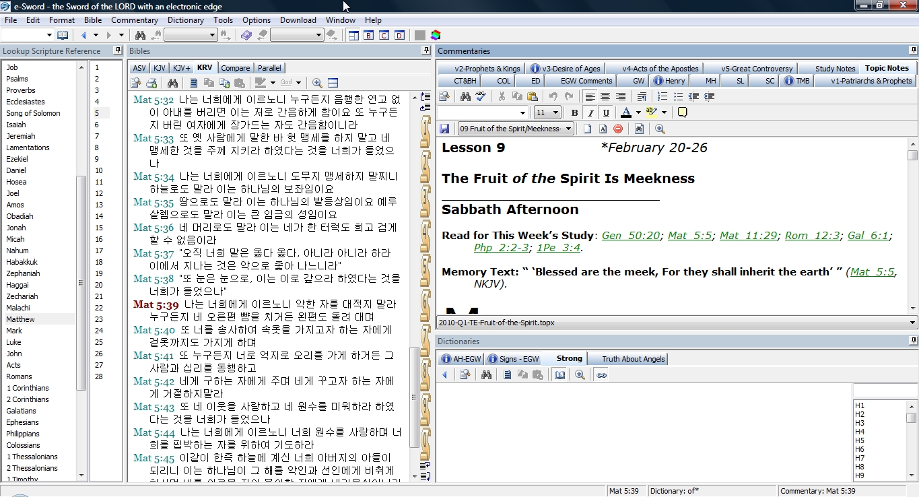The height and width of the screenshot is (497, 919).
Task: Click the Bibles panel split window icon
Action: point(333,83)
